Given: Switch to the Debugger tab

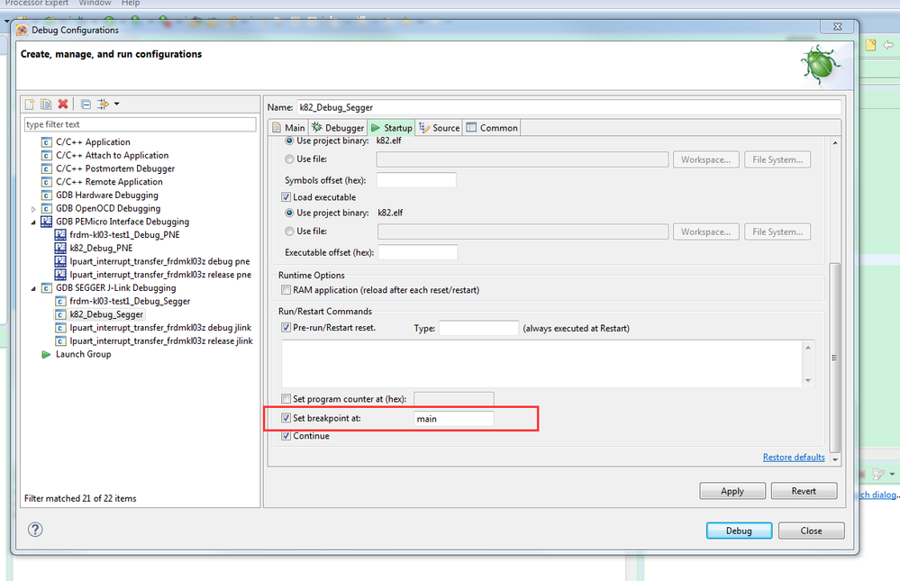Looking at the screenshot, I should pos(338,127).
